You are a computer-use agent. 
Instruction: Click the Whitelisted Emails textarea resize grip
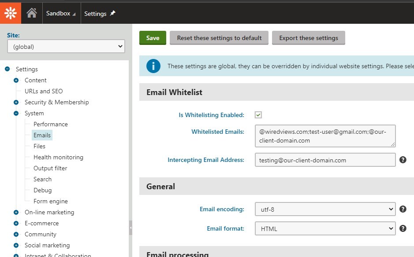393,144
